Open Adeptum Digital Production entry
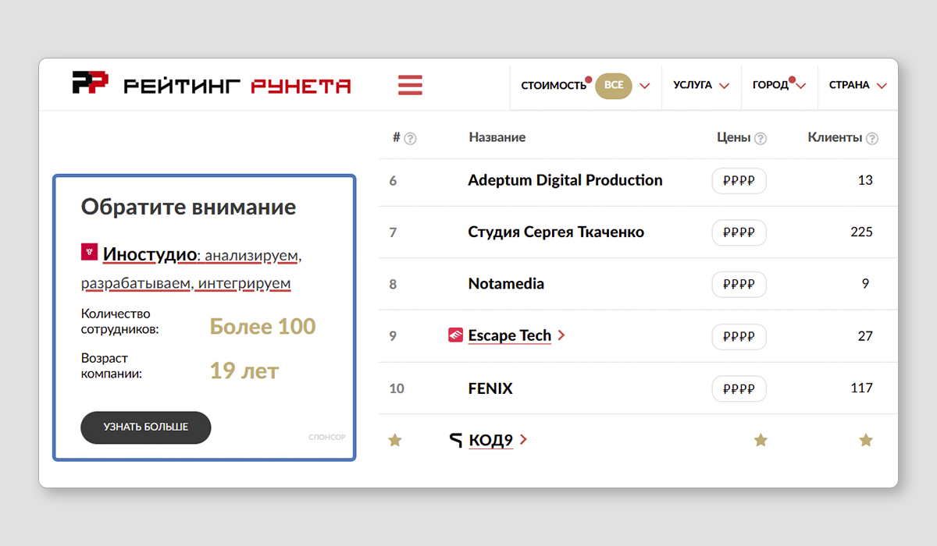The height and width of the screenshot is (546, 937). tap(565, 180)
